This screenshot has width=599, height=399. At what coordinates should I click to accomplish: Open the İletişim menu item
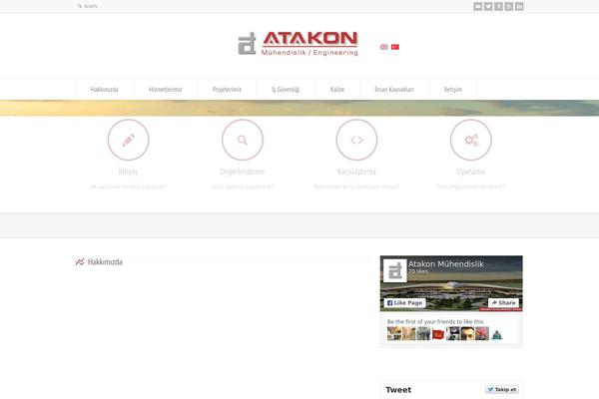453,90
